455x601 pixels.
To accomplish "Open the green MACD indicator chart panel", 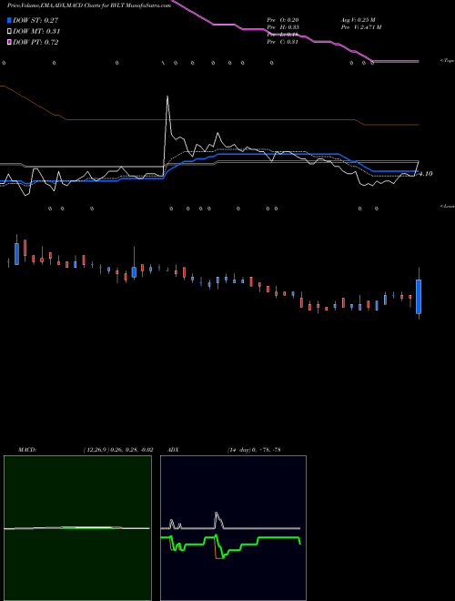I will (x=77, y=528).
